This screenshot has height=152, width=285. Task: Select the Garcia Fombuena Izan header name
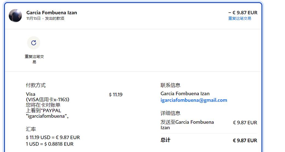(x=52, y=13)
